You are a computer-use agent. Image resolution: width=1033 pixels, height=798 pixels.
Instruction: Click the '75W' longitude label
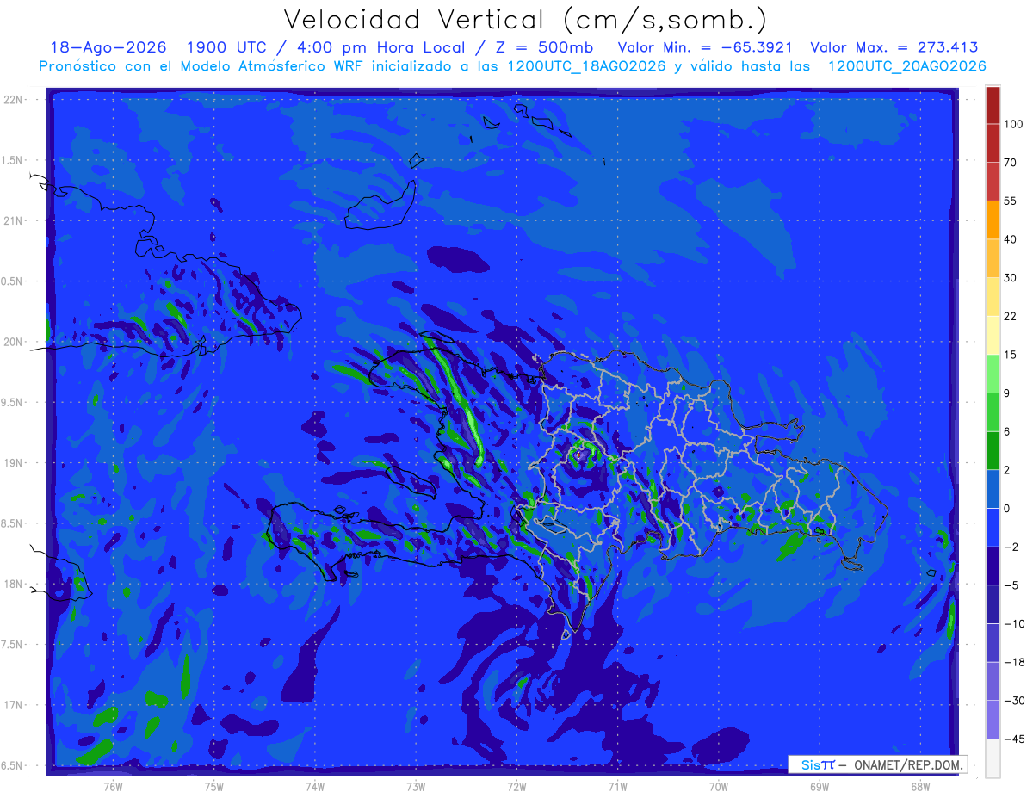point(214,786)
